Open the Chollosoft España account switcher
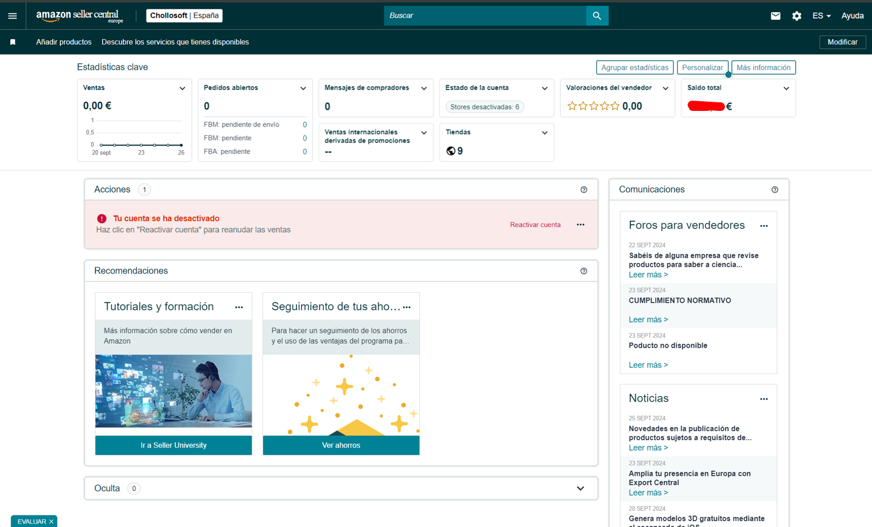This screenshot has height=527, width=872. pyautogui.click(x=184, y=16)
